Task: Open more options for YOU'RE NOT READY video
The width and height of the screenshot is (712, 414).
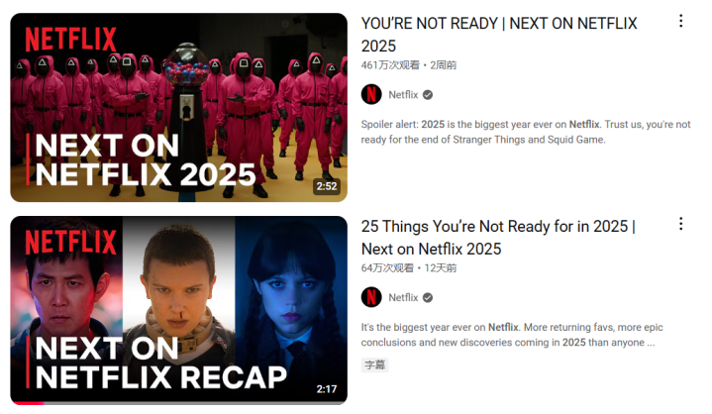Action: click(680, 21)
